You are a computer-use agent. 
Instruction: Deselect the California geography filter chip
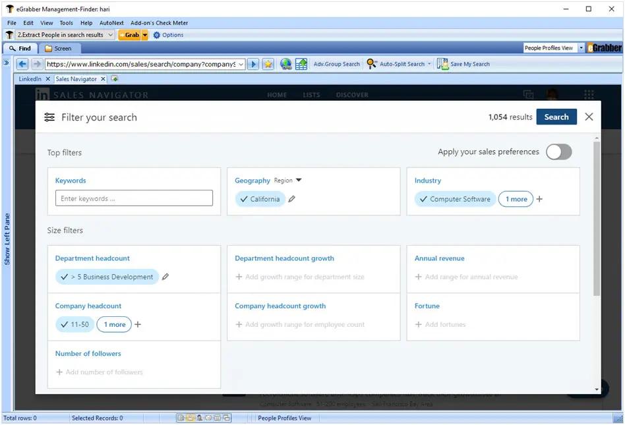coord(260,199)
